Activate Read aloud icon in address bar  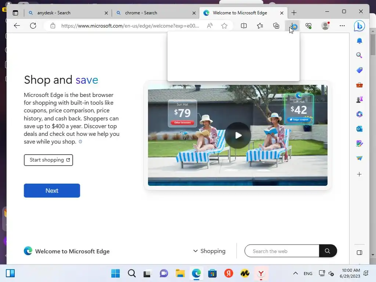tap(210, 26)
